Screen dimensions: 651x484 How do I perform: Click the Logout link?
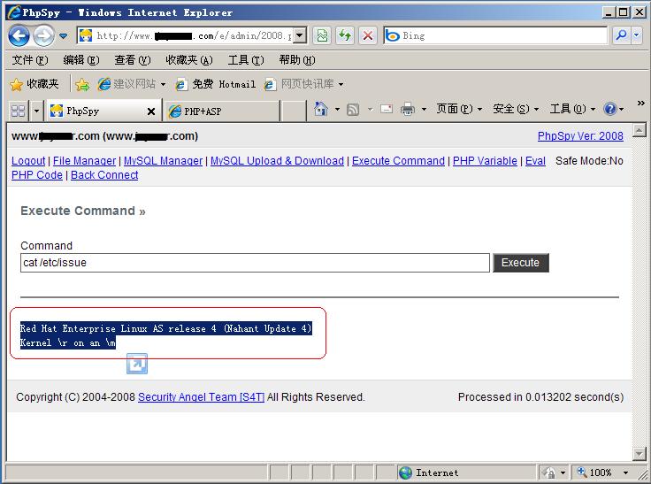tap(28, 161)
